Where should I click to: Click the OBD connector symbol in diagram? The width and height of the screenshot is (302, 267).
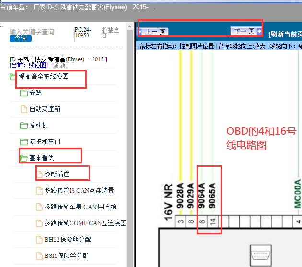pyautogui.click(x=261, y=255)
